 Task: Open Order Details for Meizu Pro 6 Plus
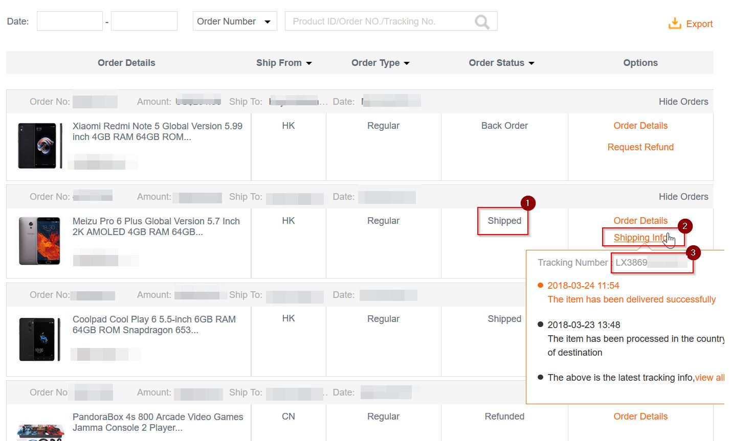tap(640, 221)
